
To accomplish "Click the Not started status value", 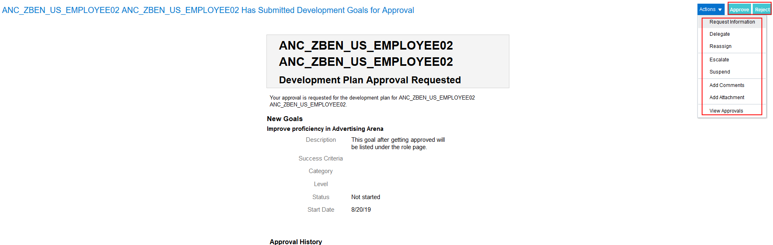I will tap(366, 197).
